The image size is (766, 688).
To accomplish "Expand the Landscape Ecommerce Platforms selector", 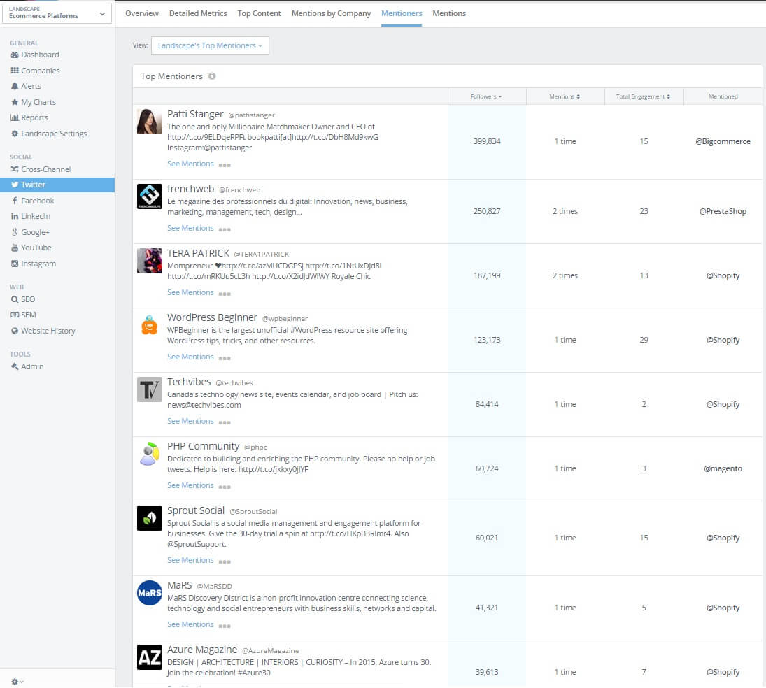I will (57, 13).
